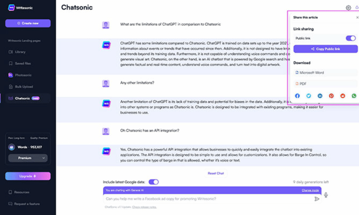Click the Reset Chat button

[x=216, y=173]
